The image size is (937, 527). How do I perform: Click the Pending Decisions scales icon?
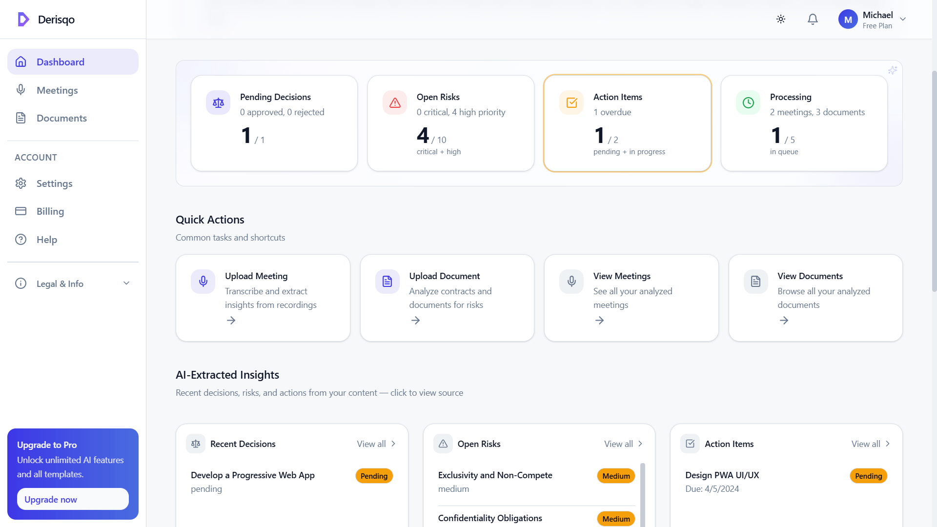click(218, 102)
